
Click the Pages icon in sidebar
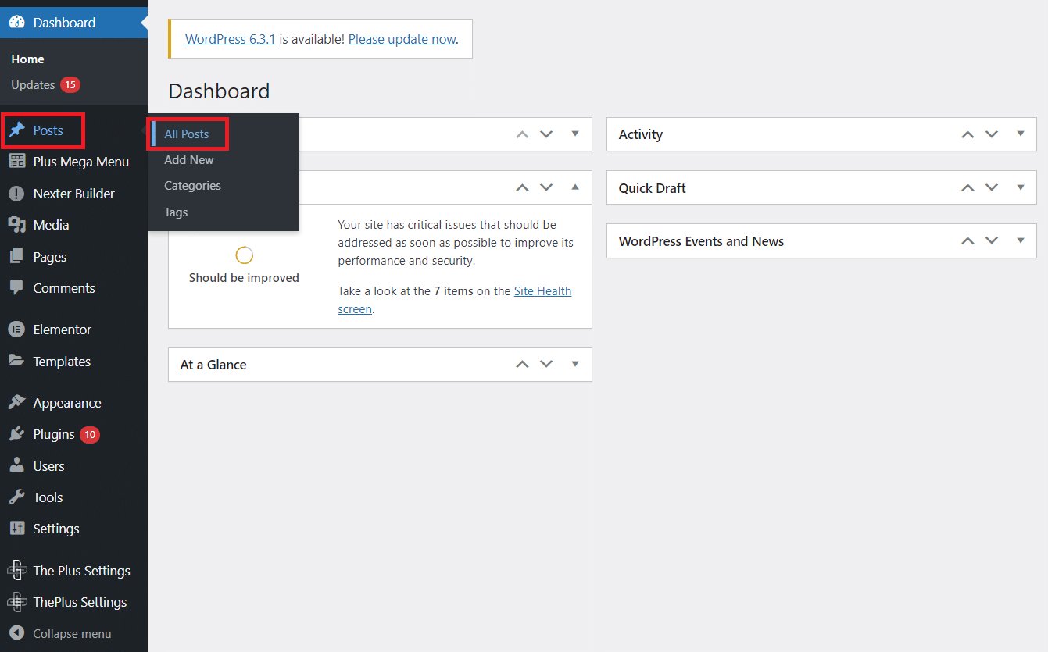coord(16,256)
